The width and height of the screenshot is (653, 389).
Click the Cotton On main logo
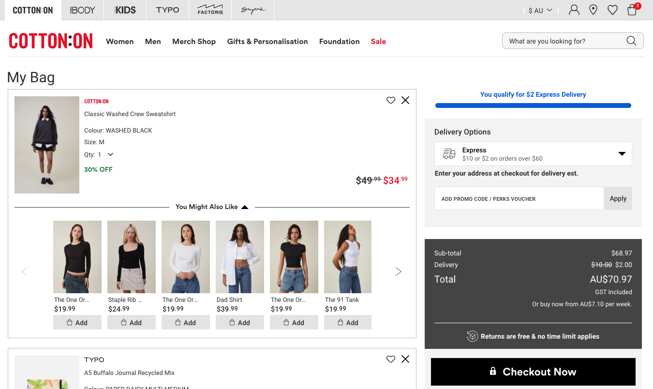51,41
